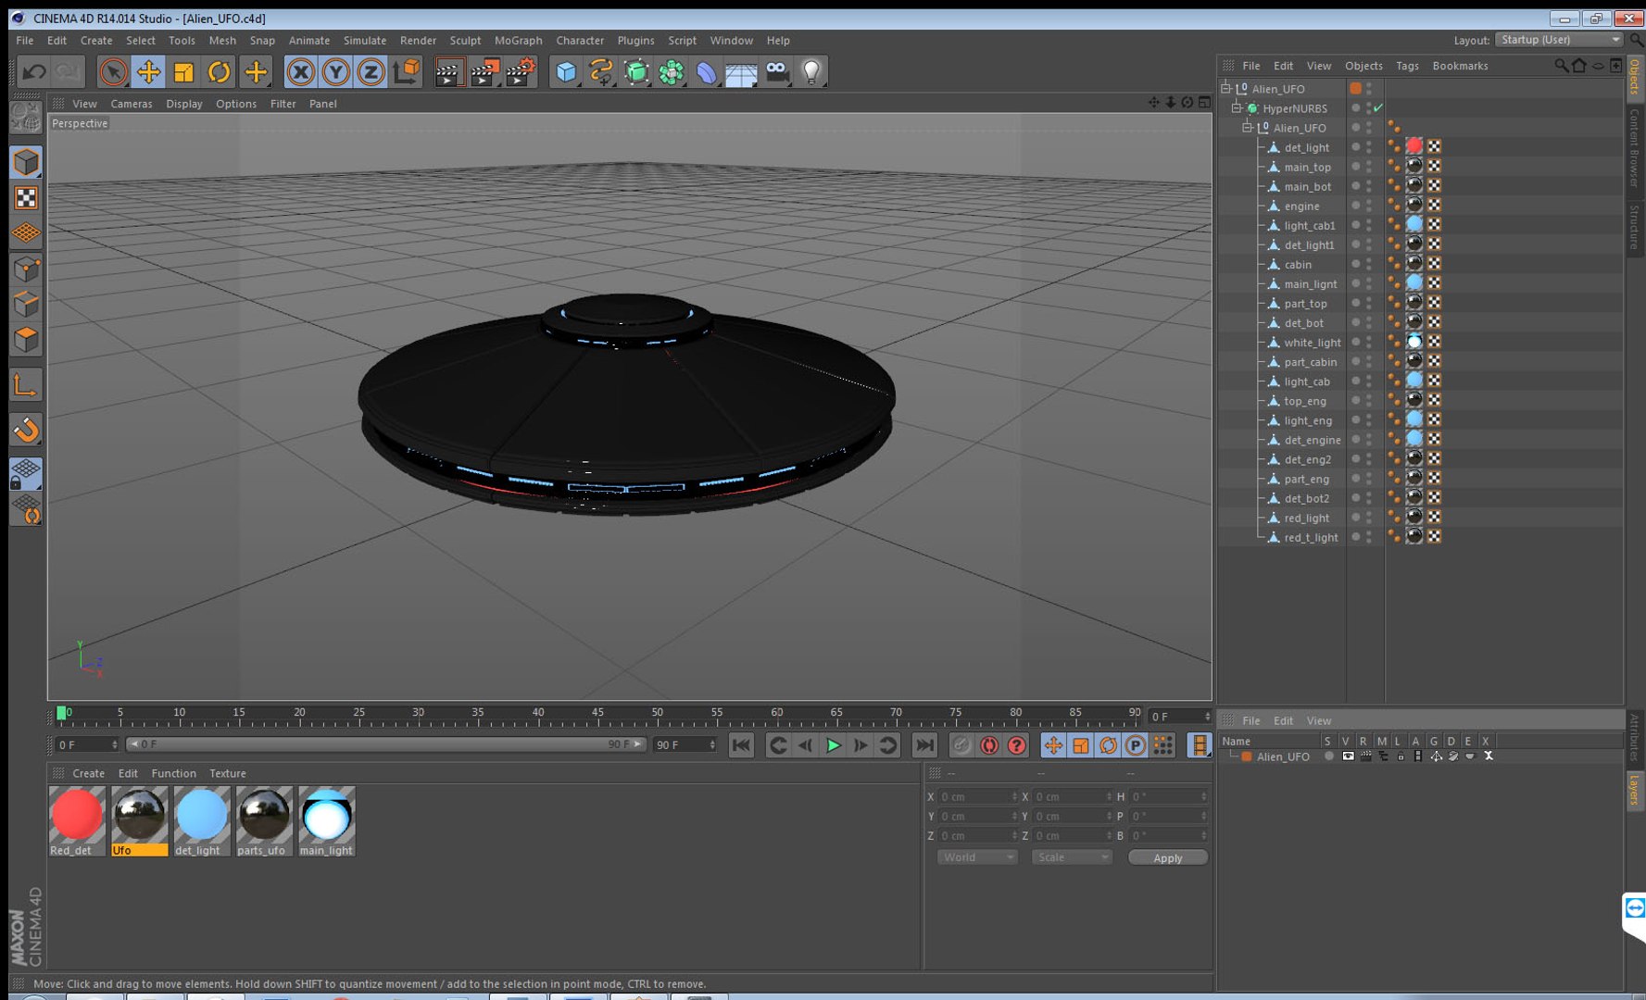1646x1000 pixels.
Task: Go to end of animation
Action: 924,744
